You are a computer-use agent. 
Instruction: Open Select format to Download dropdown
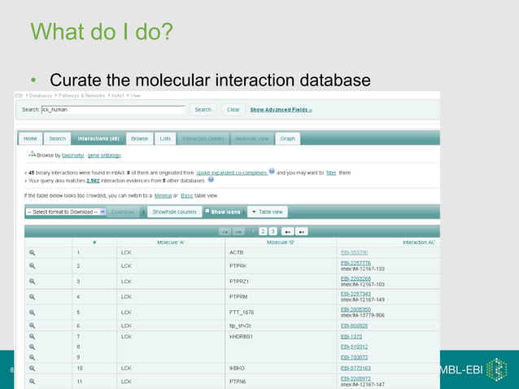click(66, 212)
